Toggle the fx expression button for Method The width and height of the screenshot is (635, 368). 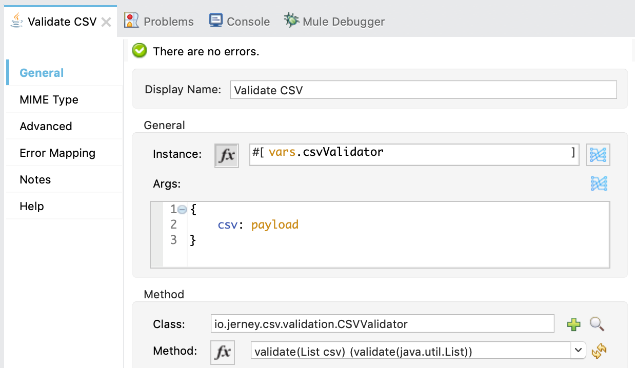[x=223, y=352]
